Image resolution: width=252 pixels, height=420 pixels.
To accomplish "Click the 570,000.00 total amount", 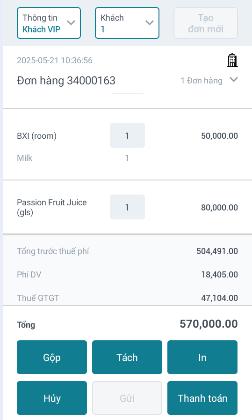I will 209,324.
